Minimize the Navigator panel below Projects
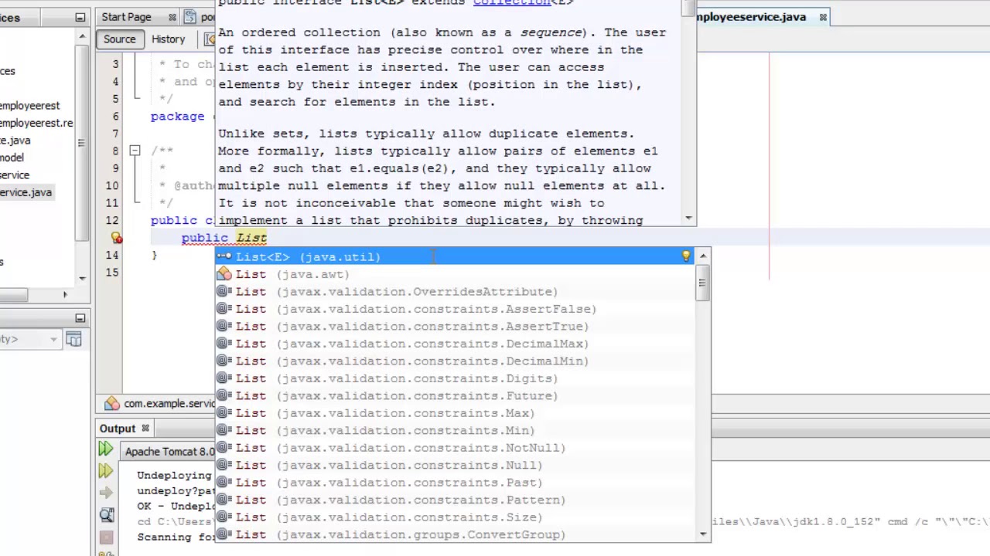 80,318
